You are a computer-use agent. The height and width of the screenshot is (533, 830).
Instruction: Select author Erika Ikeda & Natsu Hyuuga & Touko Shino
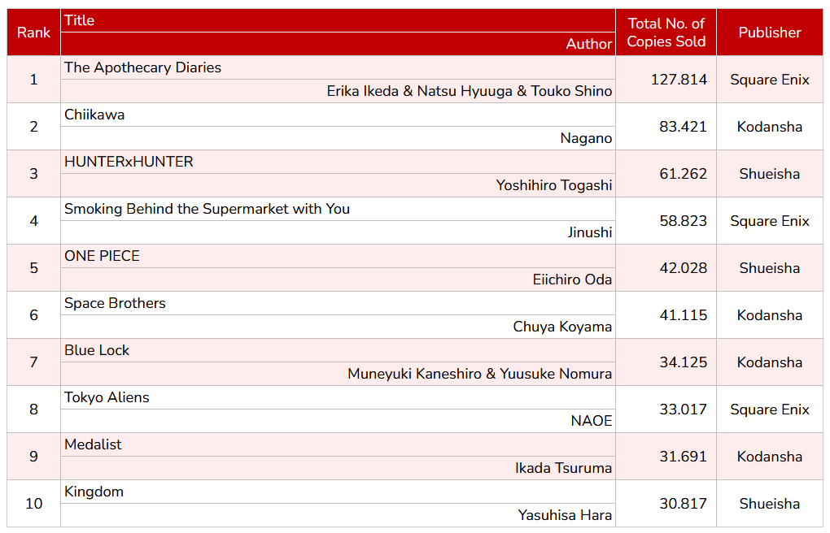coord(469,91)
